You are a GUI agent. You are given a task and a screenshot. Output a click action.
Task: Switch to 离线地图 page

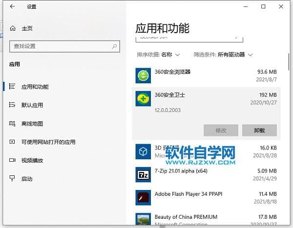coord(32,124)
